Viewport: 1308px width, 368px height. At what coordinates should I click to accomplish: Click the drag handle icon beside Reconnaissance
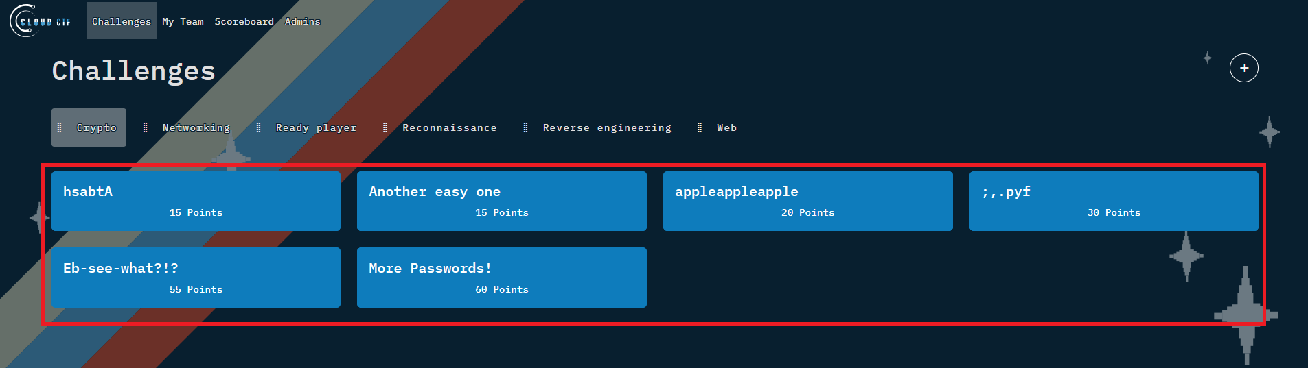point(385,127)
